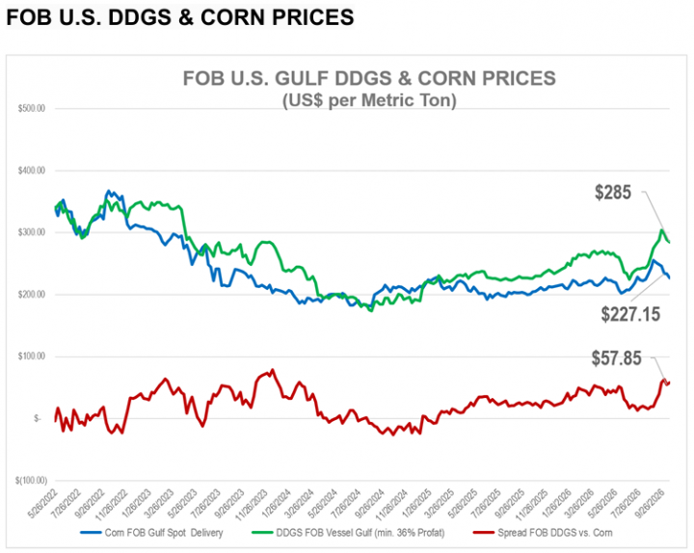Image resolution: width=694 pixels, height=553 pixels.
Task: Click the $500.00 y-axis label
Action: (32, 109)
